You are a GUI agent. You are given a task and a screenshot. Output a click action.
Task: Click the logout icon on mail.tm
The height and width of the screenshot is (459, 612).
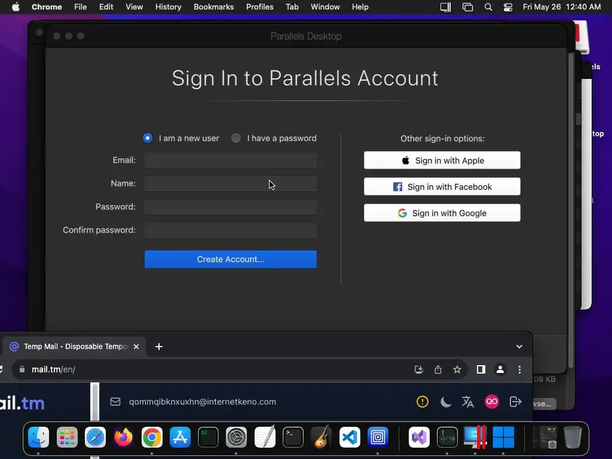click(516, 402)
